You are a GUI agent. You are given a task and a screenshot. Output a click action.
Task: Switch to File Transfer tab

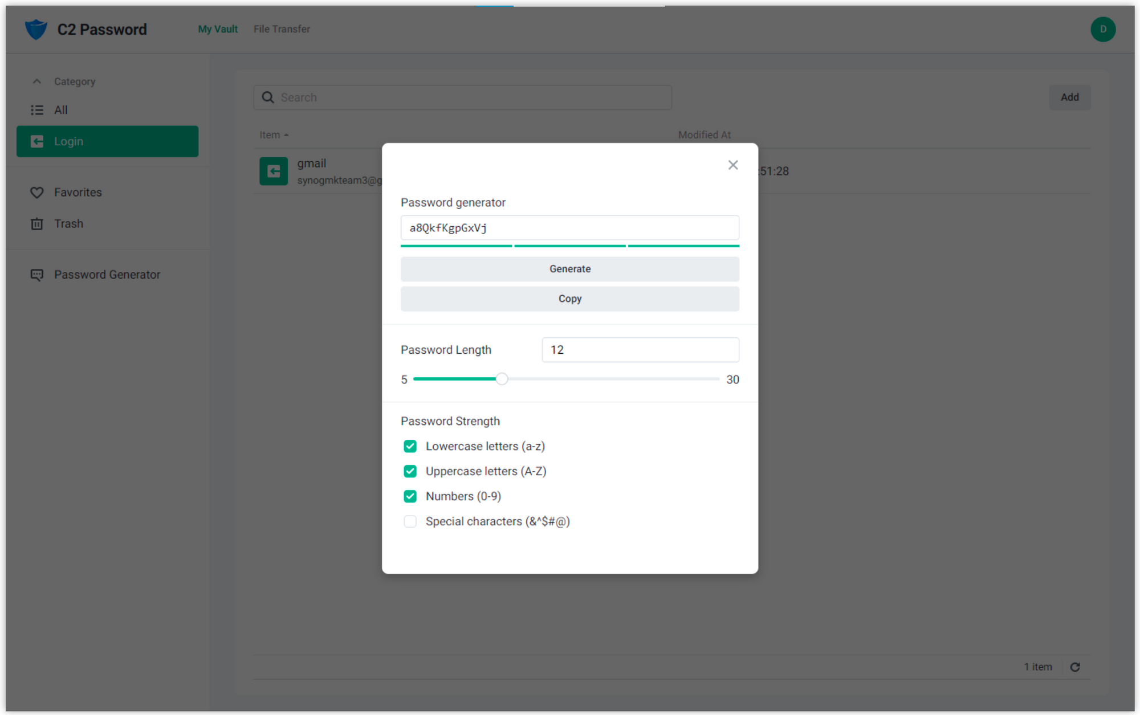click(282, 29)
